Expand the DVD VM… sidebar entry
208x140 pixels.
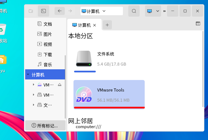[x=34, y=85]
